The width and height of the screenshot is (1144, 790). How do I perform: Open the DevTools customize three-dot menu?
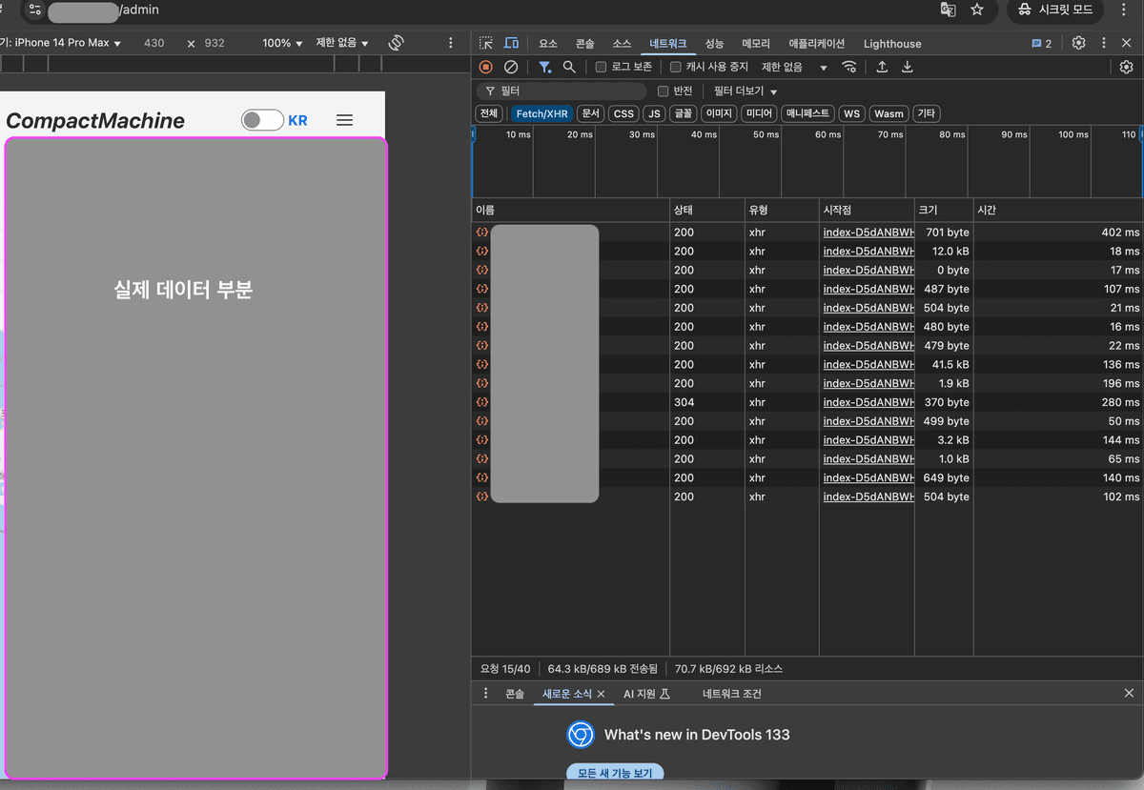1104,43
